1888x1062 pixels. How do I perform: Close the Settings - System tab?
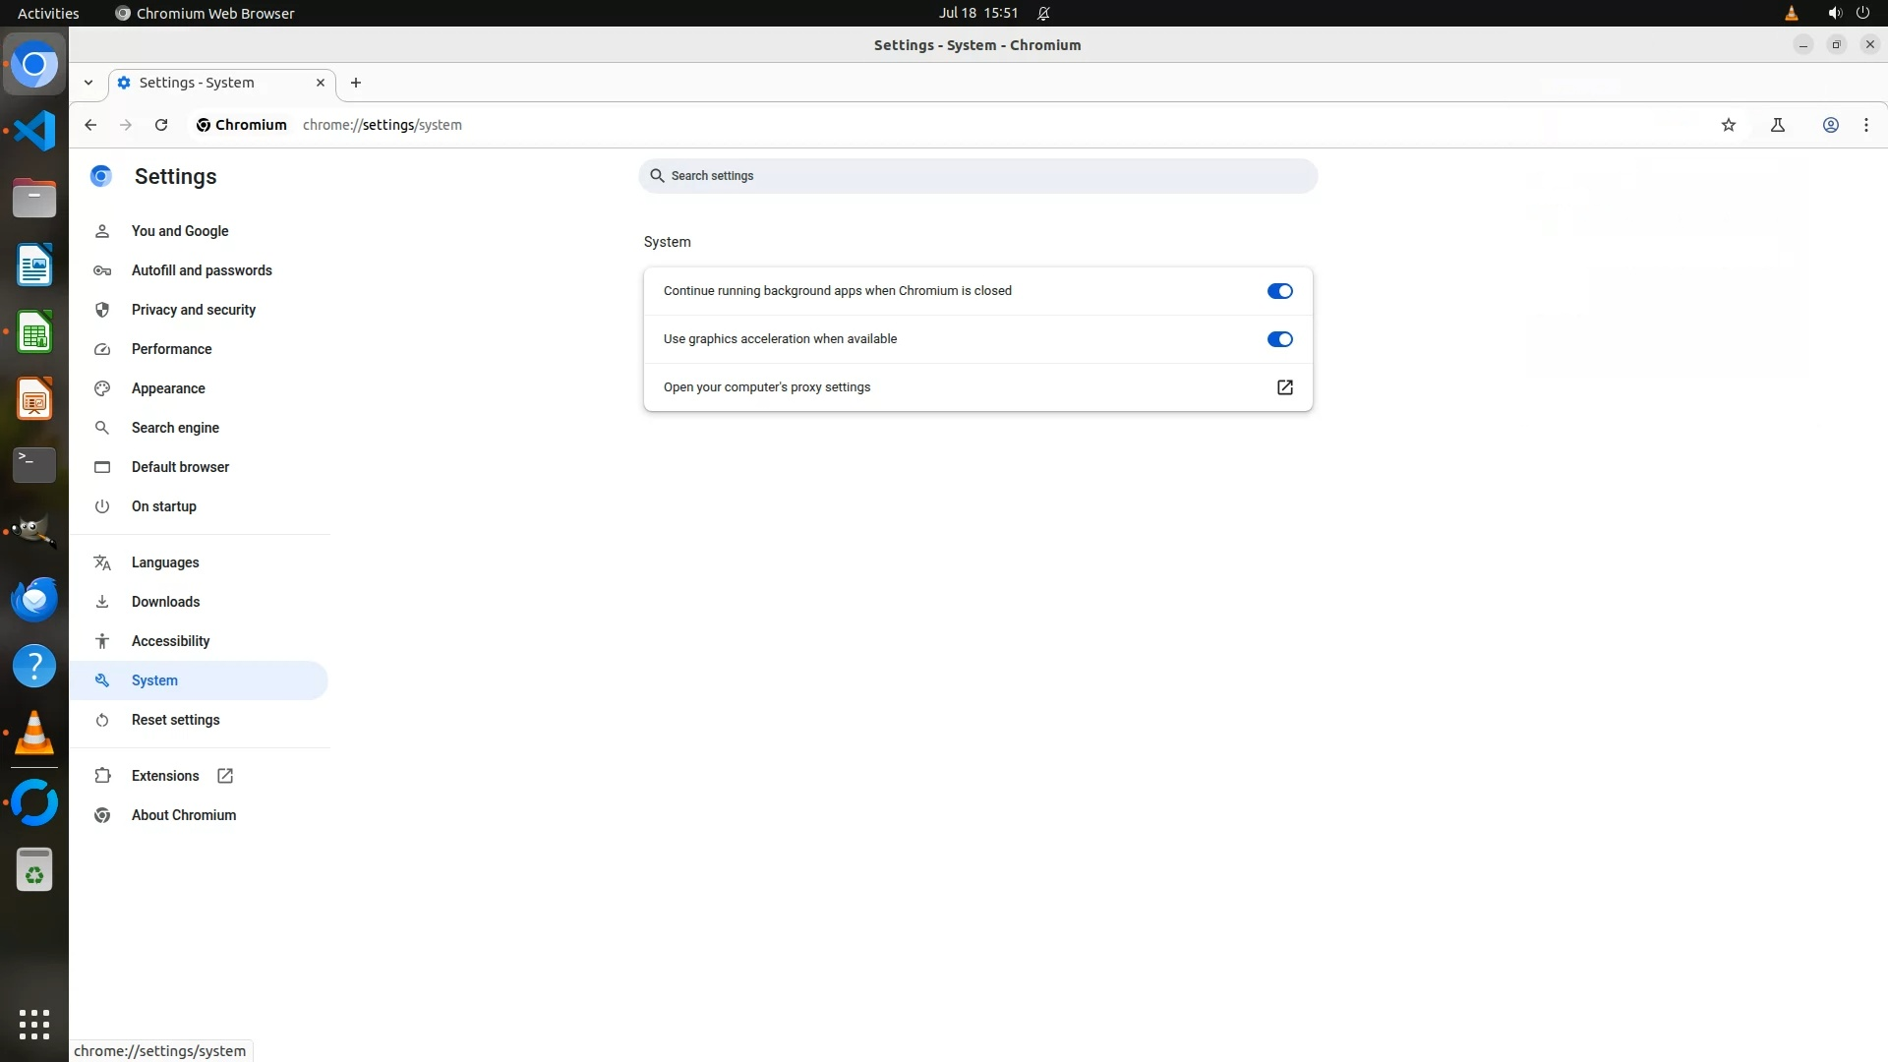point(320,83)
